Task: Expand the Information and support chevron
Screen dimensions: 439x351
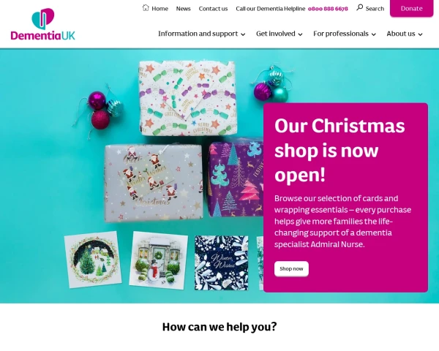Action: pos(243,34)
